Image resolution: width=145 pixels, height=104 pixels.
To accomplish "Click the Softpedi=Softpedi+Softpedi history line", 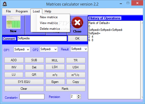I will point(105,30).
